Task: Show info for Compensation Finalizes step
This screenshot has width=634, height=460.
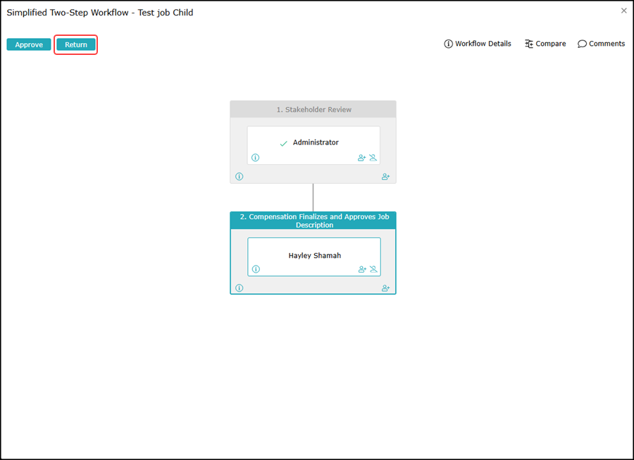Action: [240, 288]
